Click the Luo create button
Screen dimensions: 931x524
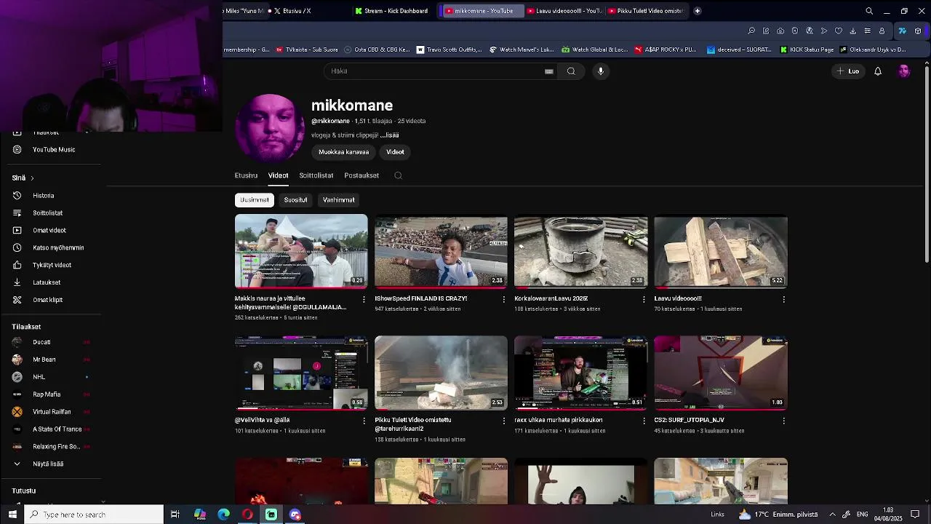coord(848,71)
